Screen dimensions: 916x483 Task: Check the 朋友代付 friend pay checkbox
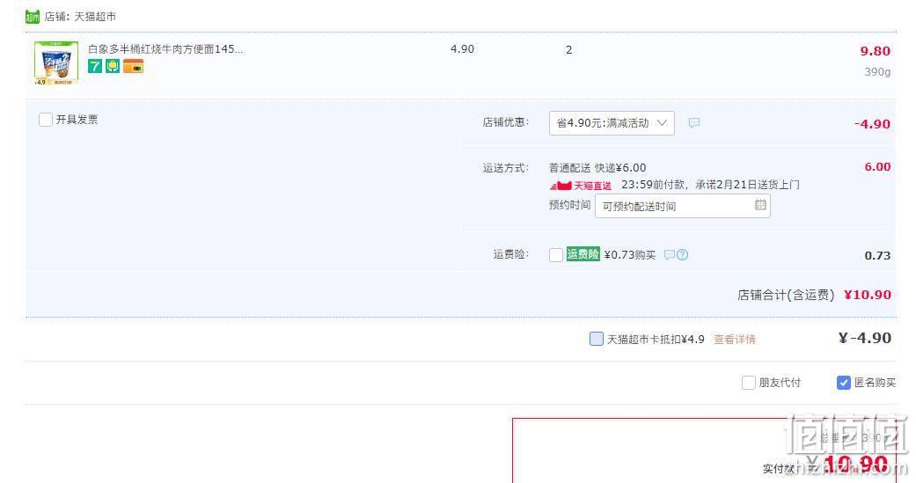pos(749,383)
